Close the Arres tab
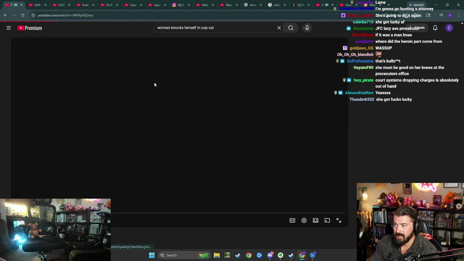 (261, 5)
